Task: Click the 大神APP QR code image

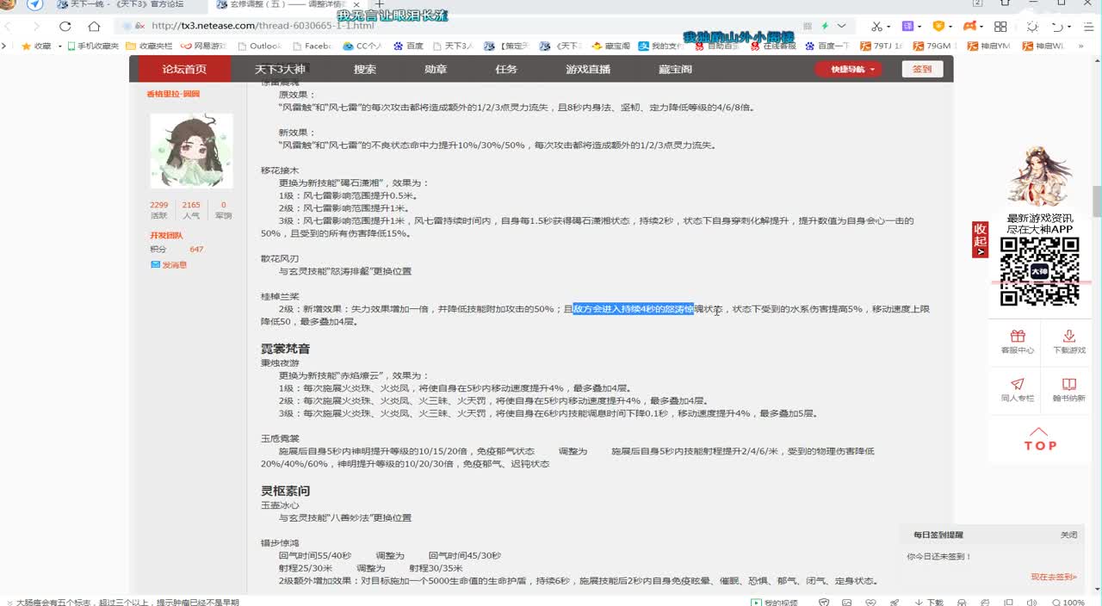Action: [x=1039, y=271]
